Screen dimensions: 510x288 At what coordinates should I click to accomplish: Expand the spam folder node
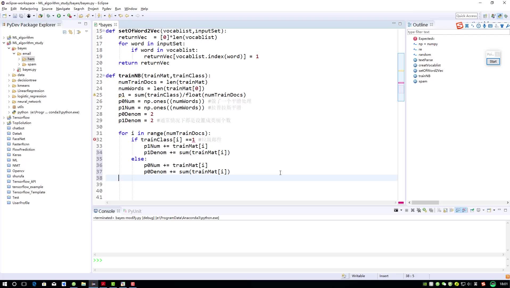tap(19, 64)
